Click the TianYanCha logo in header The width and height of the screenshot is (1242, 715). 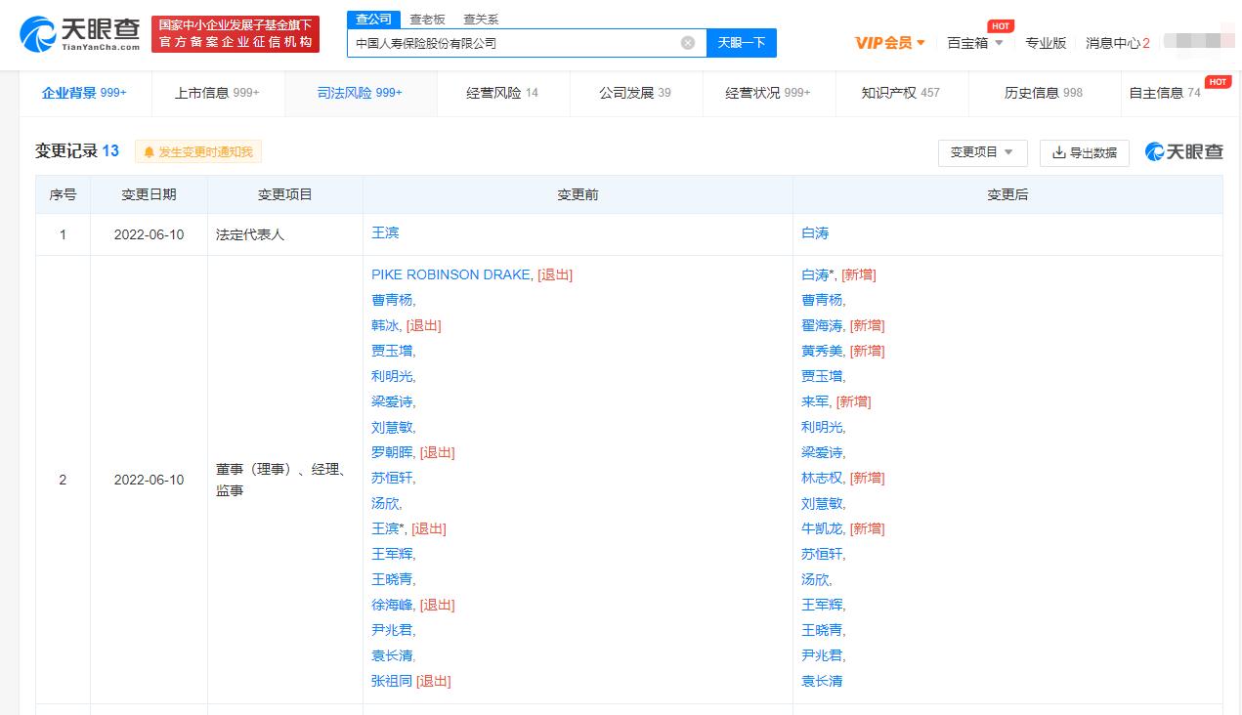pyautogui.click(x=80, y=34)
